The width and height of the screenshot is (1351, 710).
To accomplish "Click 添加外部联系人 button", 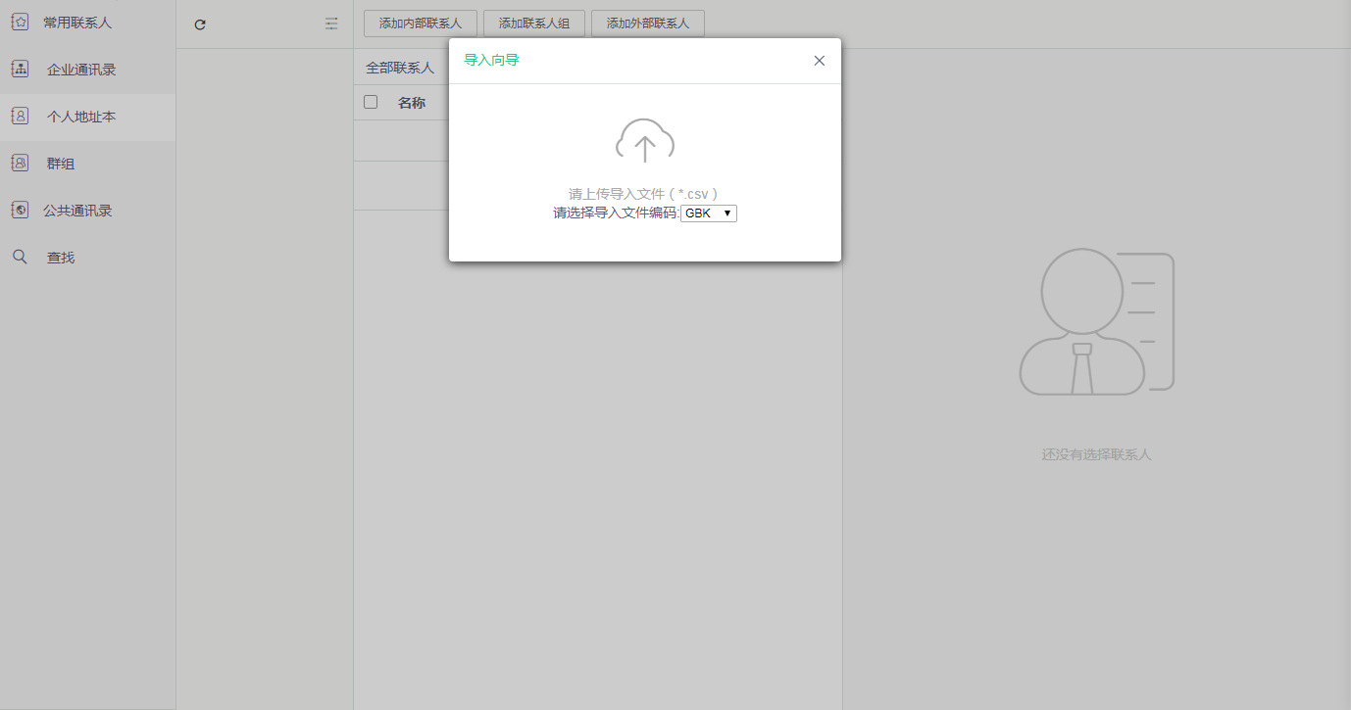I will pos(648,24).
